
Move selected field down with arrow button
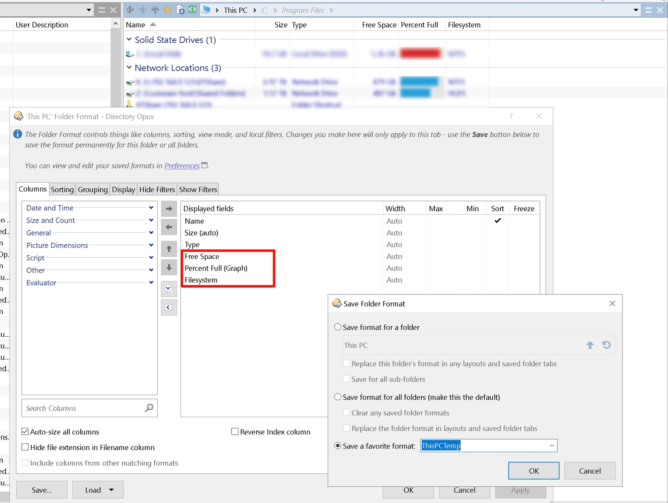169,267
